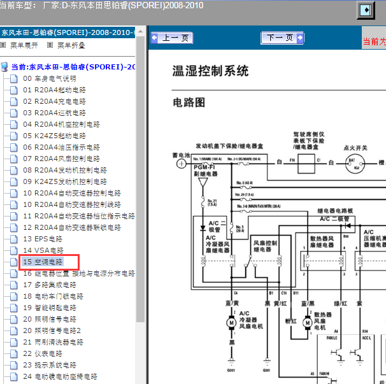This screenshot has width=386, height=384.
Task: Click the tree panel vertical scrollbar thumb
Action: [x=140, y=179]
